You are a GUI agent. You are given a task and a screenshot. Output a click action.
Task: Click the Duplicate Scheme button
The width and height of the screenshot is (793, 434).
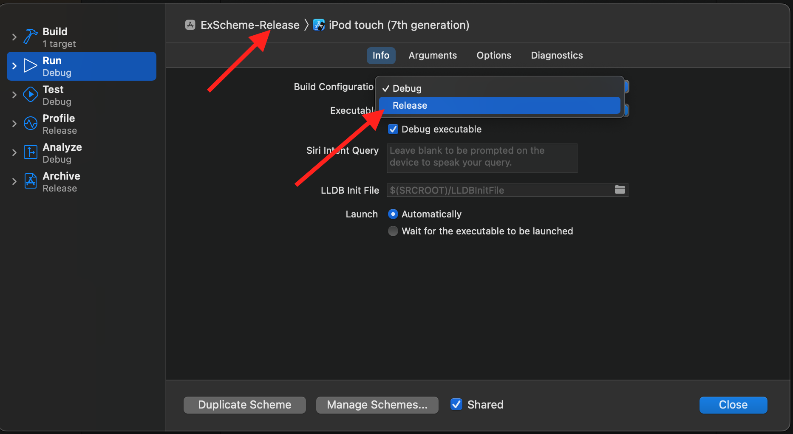coord(245,405)
